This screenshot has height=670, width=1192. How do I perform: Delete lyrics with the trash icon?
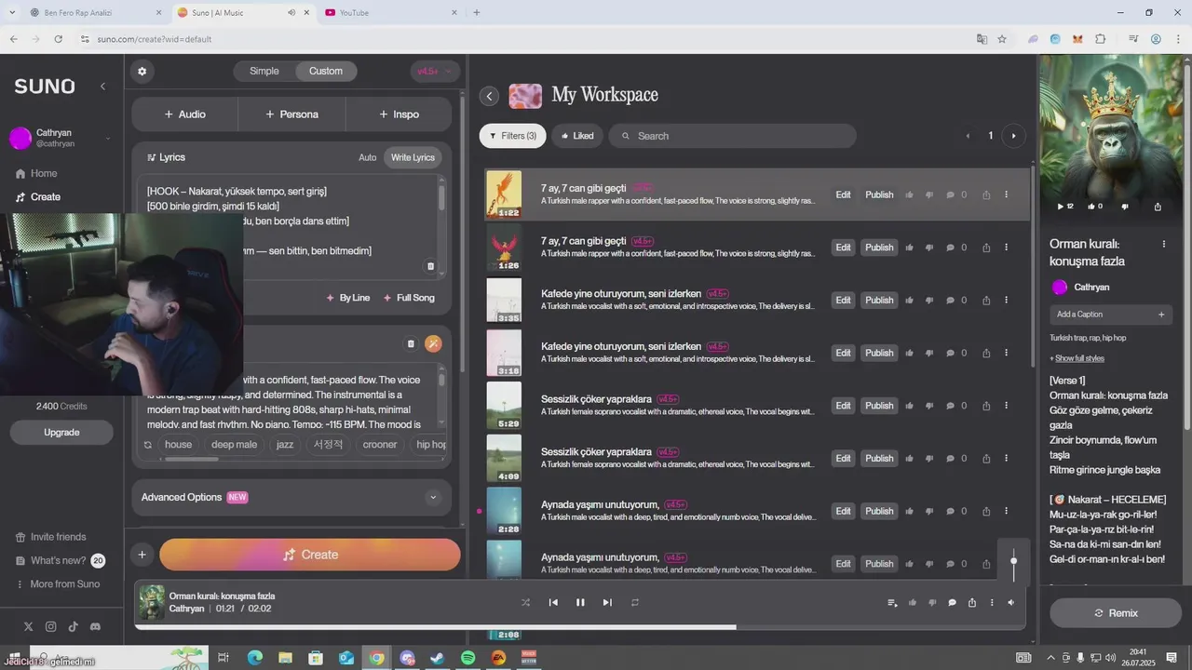[430, 266]
